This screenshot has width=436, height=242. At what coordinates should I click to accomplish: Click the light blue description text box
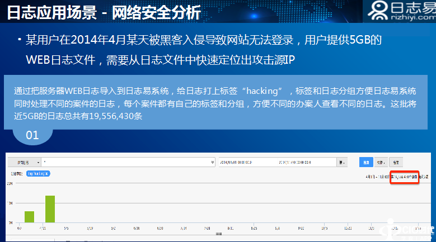point(218,103)
